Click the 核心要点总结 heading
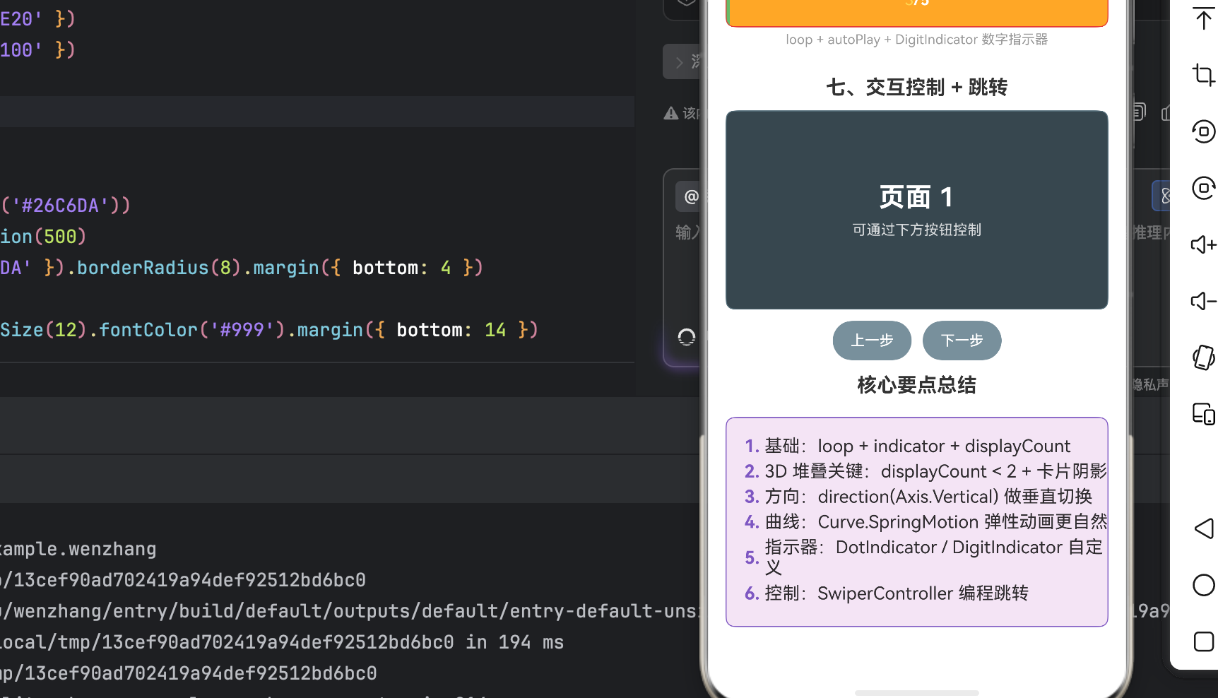 pyautogui.click(x=917, y=385)
